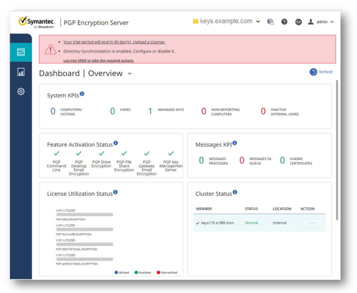Click the Managed Keys count value

(150, 111)
